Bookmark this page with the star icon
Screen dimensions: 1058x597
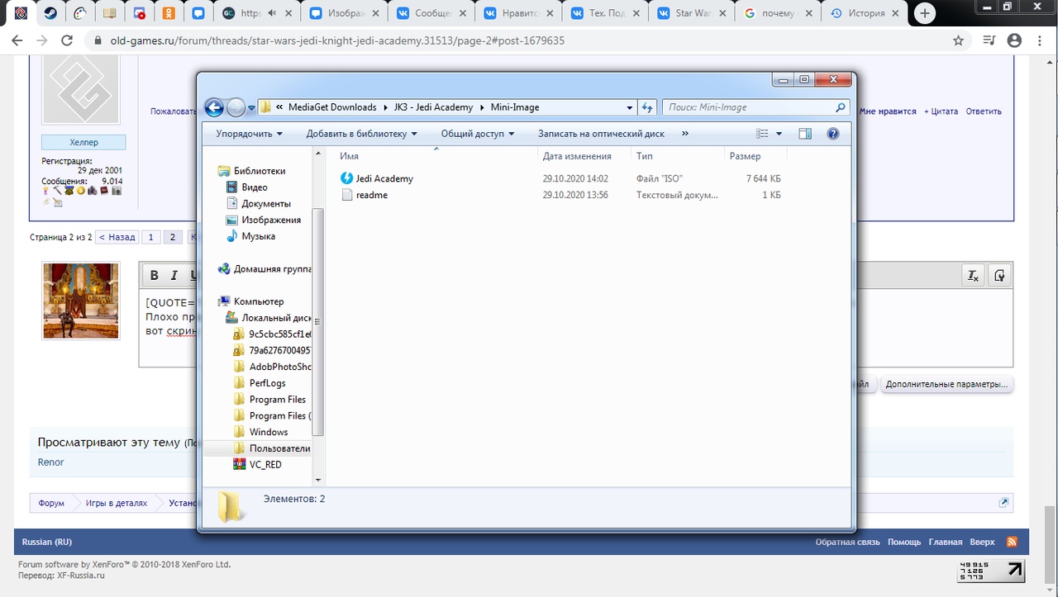click(958, 40)
